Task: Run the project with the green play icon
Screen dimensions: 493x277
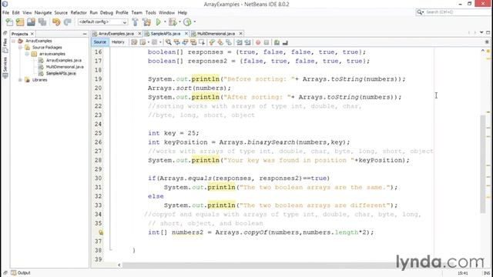Action: pos(159,22)
